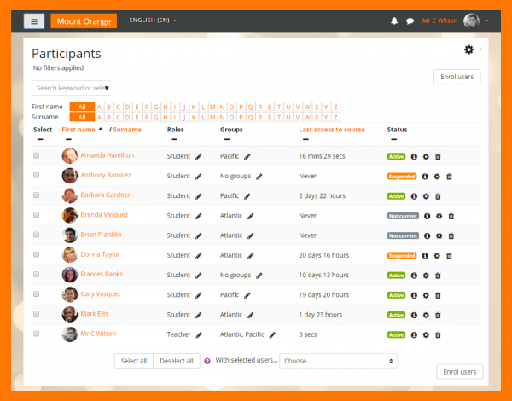The width and height of the screenshot is (512, 401).
Task: Open the 'Choose...' actions dropdown
Action: click(x=339, y=361)
